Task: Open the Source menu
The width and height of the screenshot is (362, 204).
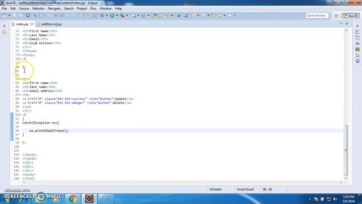Action: tap(24, 8)
